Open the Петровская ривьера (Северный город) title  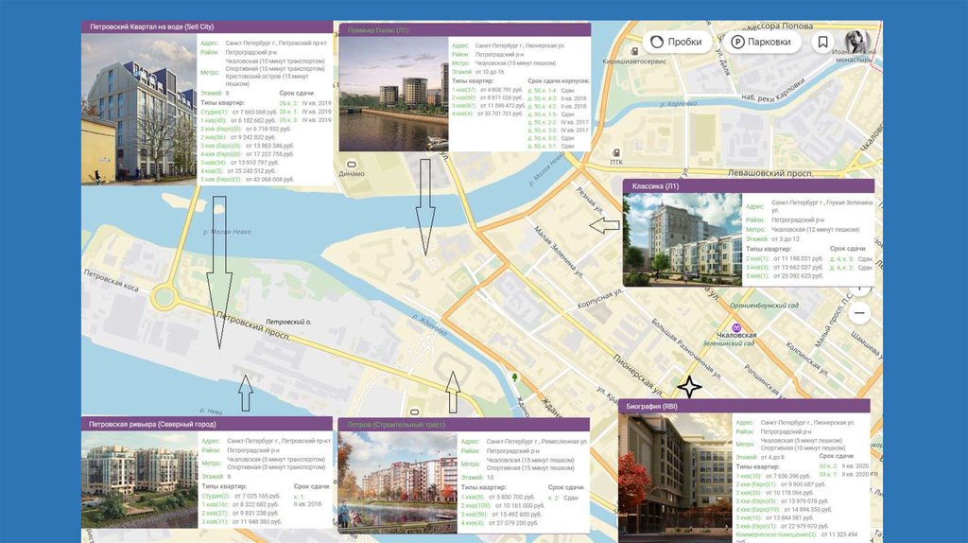(152, 425)
